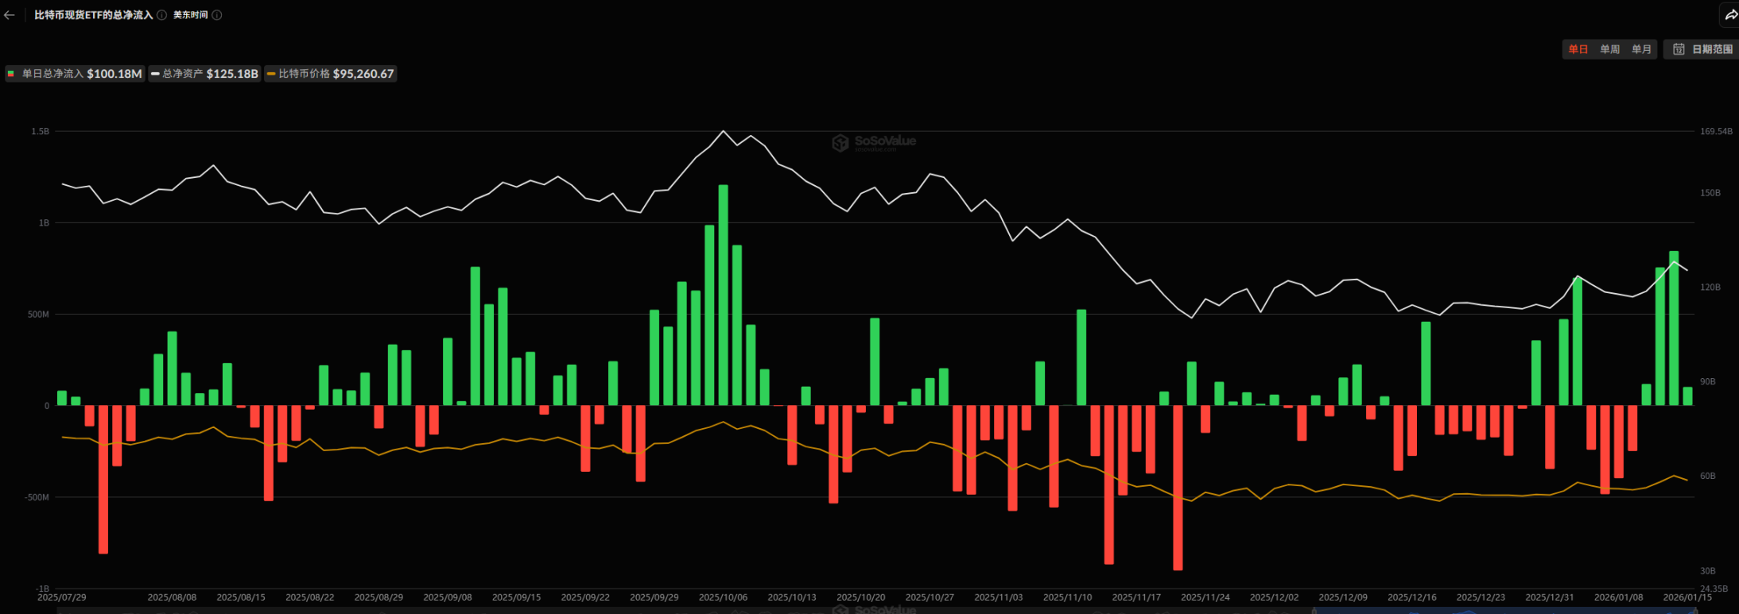This screenshot has width=1739, height=614.
Task: Click the blue time-range brush below the chart
Action: coord(1503,611)
